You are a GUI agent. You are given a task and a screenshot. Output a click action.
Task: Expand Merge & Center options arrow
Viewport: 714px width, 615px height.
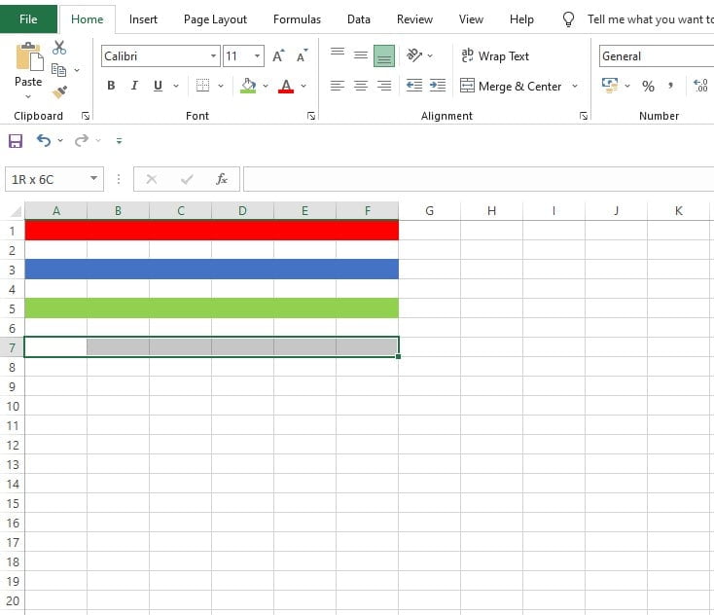pos(575,86)
